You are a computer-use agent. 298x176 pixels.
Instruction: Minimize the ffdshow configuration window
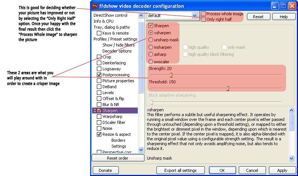coord(275,6)
